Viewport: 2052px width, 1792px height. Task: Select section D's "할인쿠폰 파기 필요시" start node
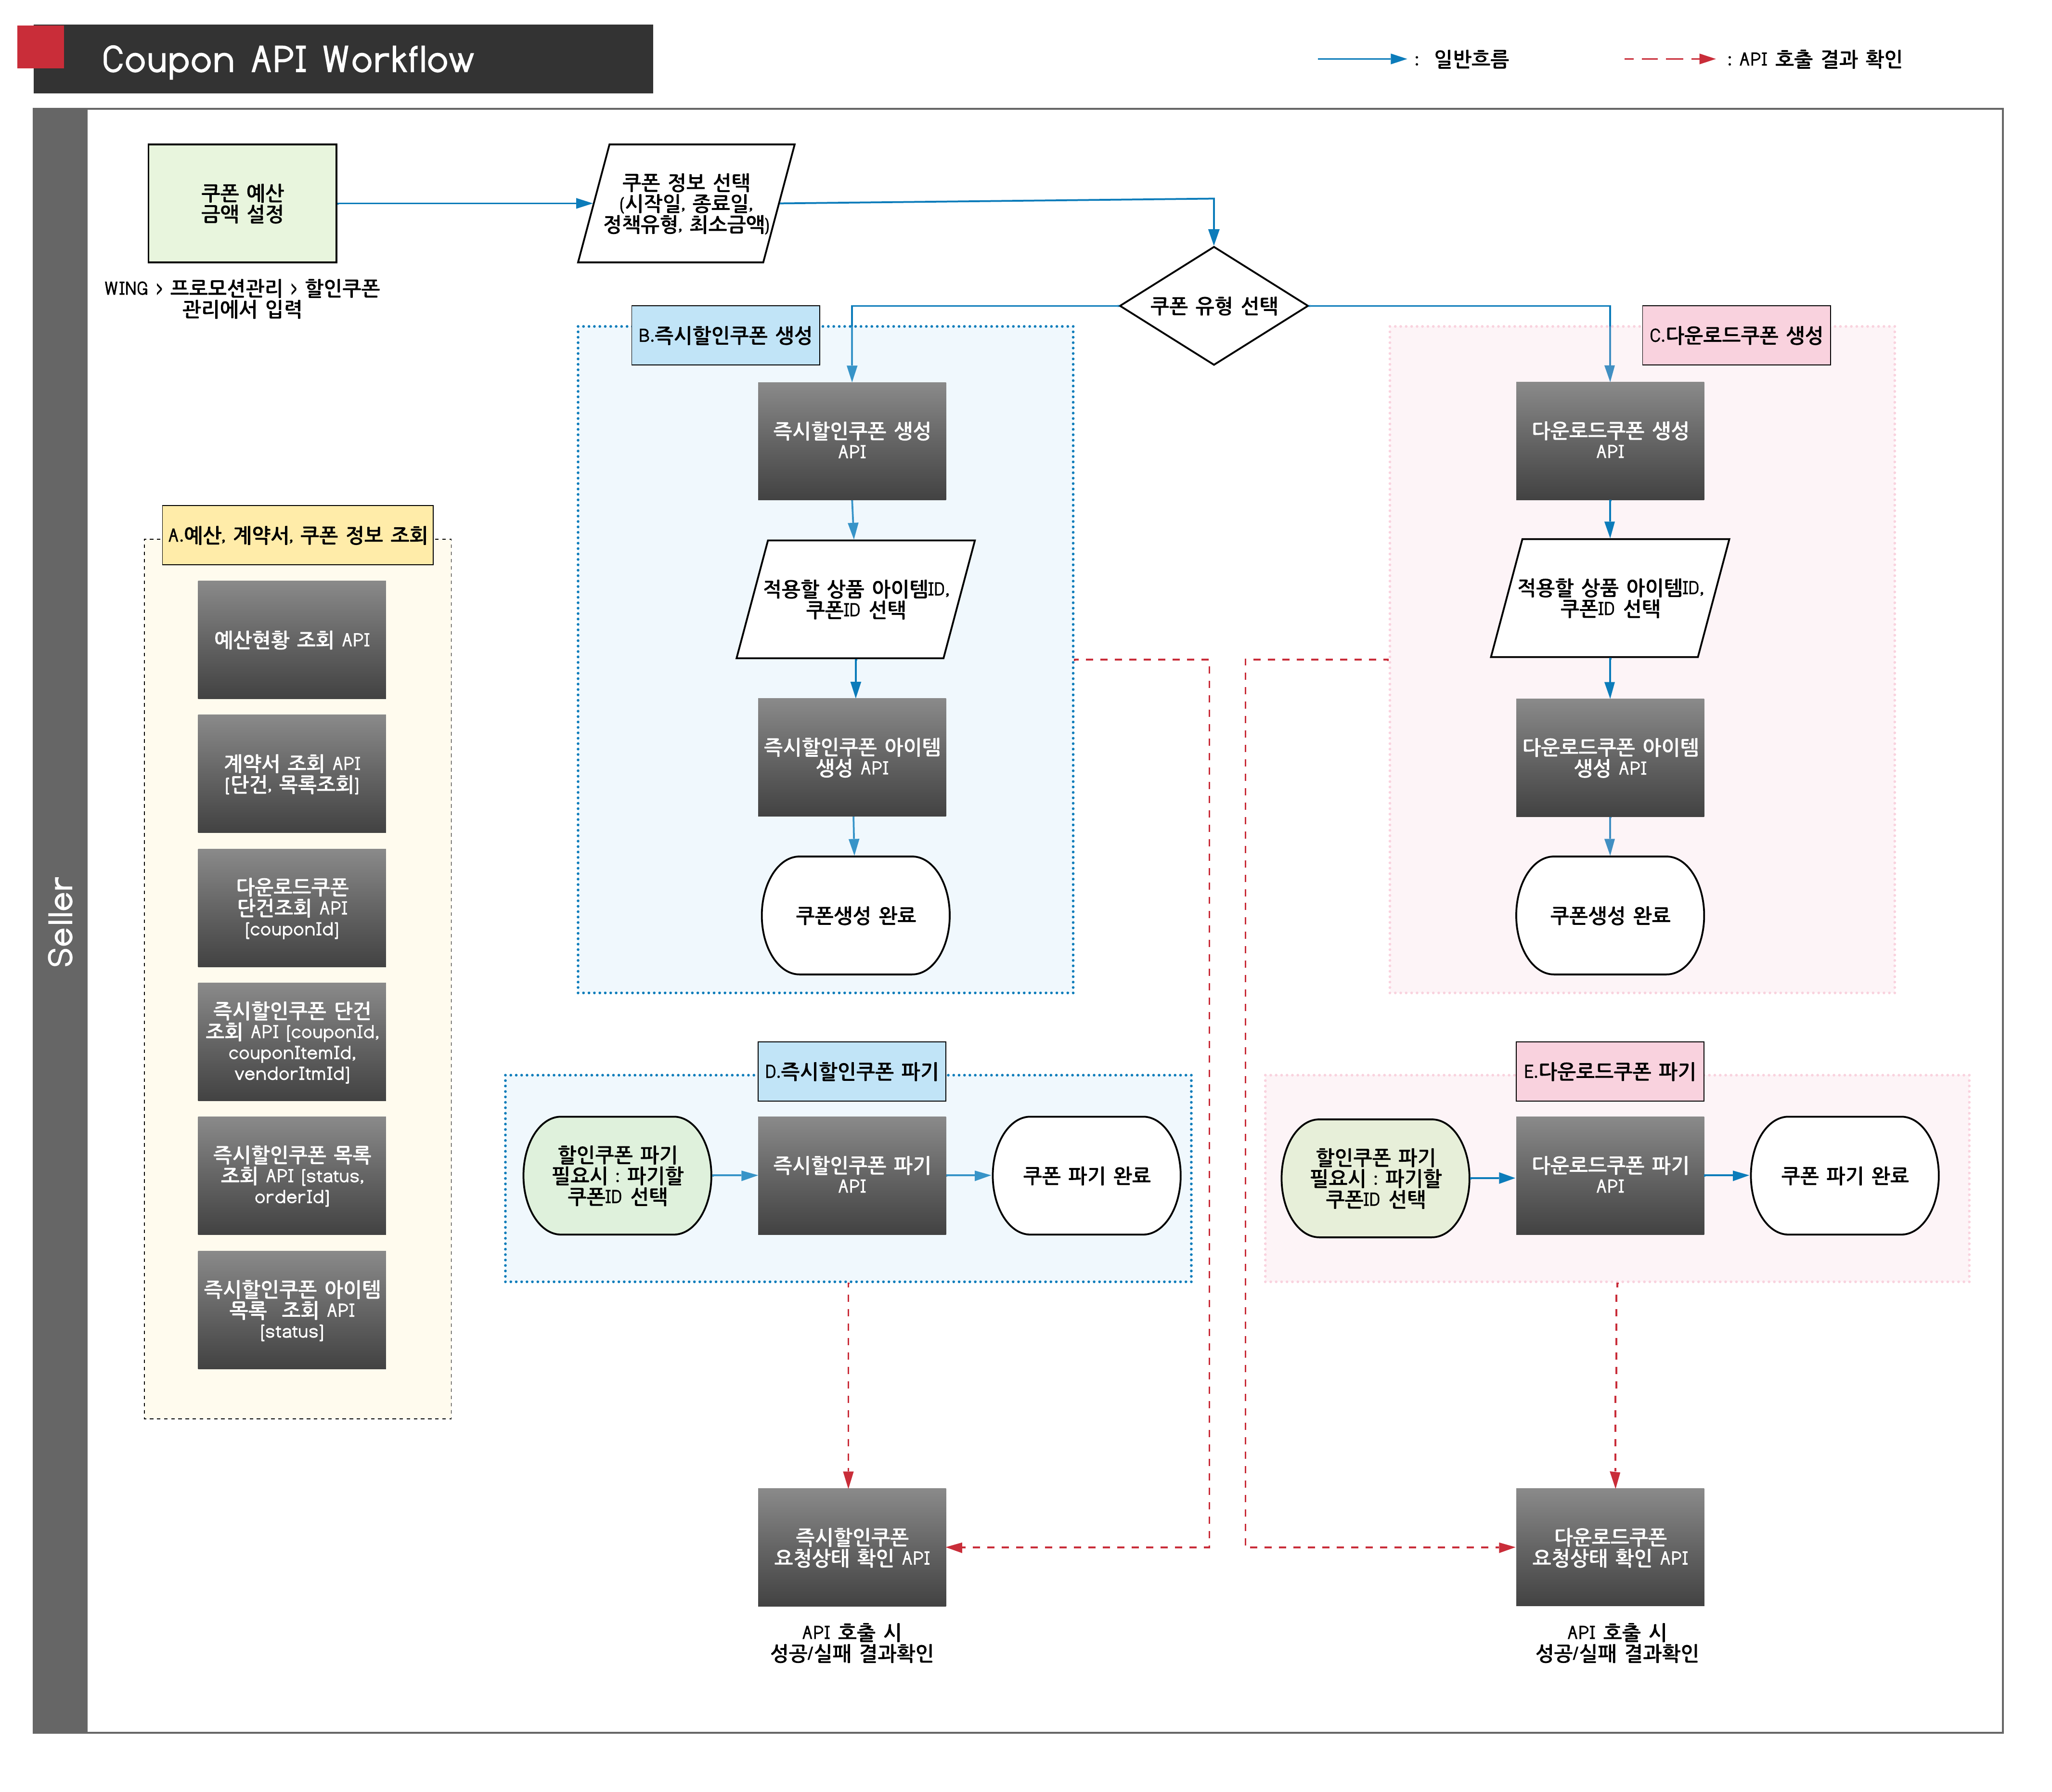618,1176
